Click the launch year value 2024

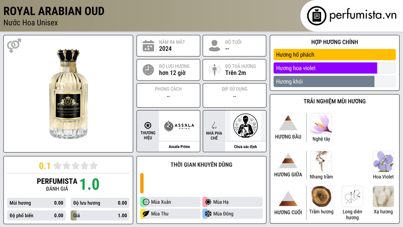click(x=165, y=48)
